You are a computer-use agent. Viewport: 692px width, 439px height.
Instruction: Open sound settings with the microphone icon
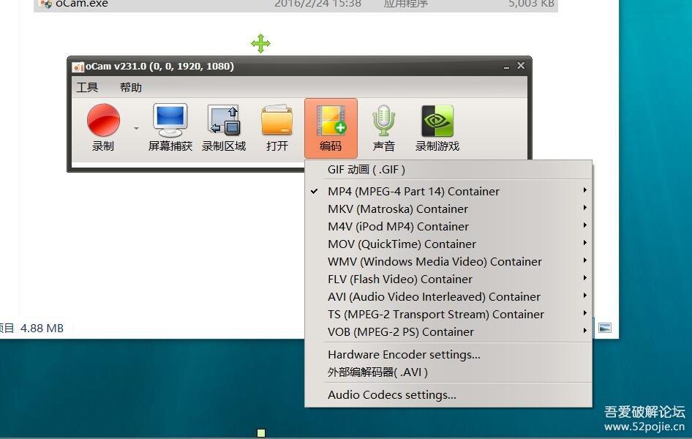pyautogui.click(x=383, y=120)
